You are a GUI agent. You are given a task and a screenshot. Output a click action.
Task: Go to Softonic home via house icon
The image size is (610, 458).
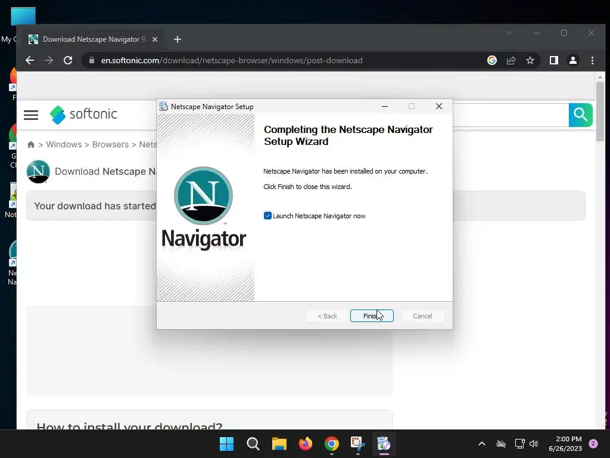(31, 144)
